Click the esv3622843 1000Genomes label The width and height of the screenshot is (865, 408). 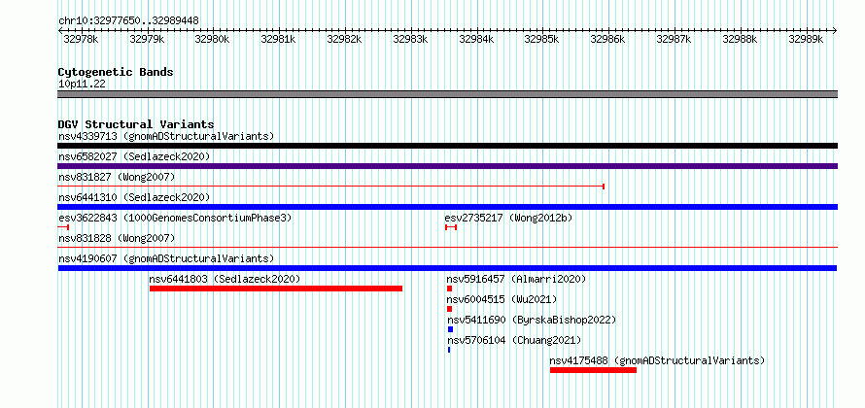[175, 218]
